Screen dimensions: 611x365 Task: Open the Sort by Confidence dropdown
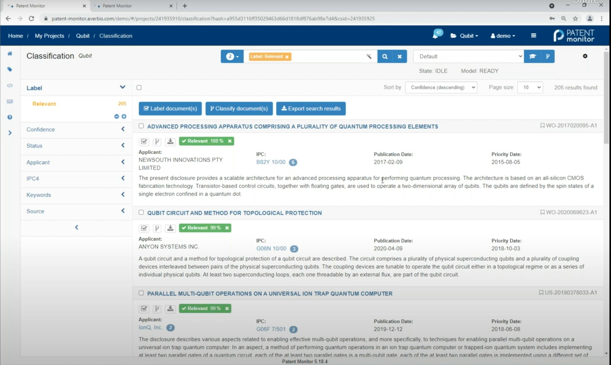pyautogui.click(x=441, y=87)
